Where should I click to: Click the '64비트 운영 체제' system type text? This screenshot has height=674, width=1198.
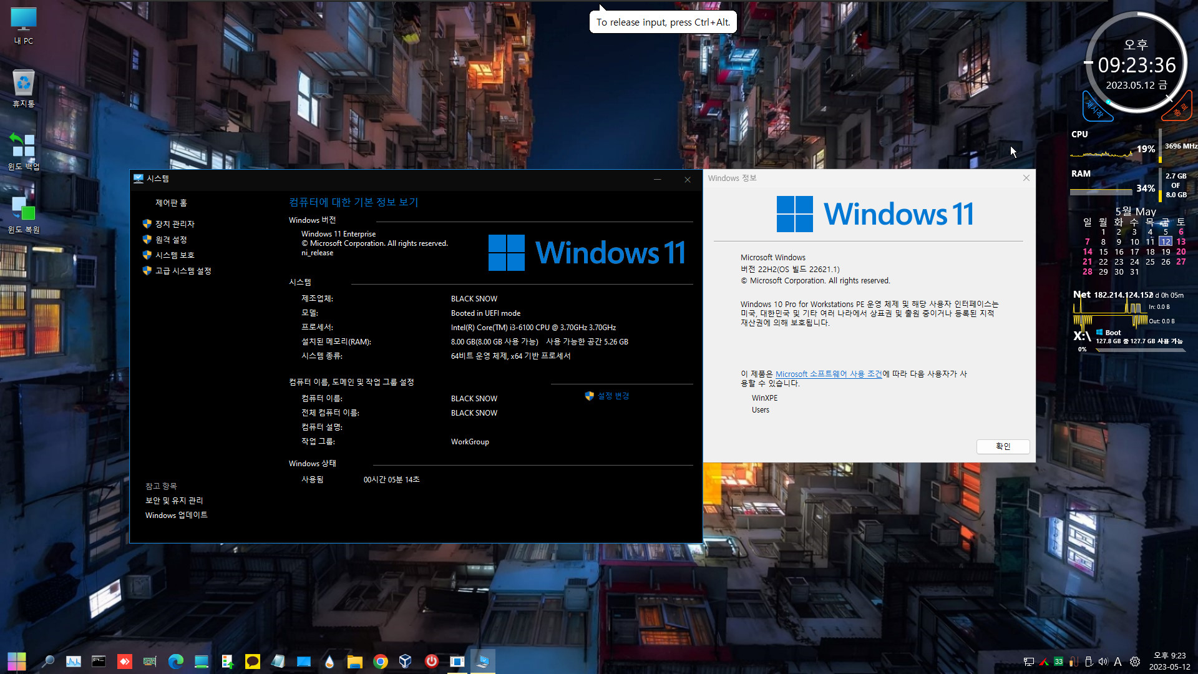(x=511, y=356)
